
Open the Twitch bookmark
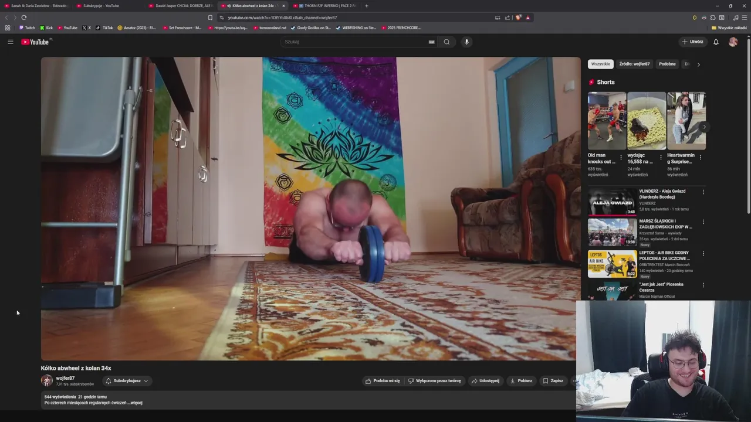pyautogui.click(x=27, y=28)
